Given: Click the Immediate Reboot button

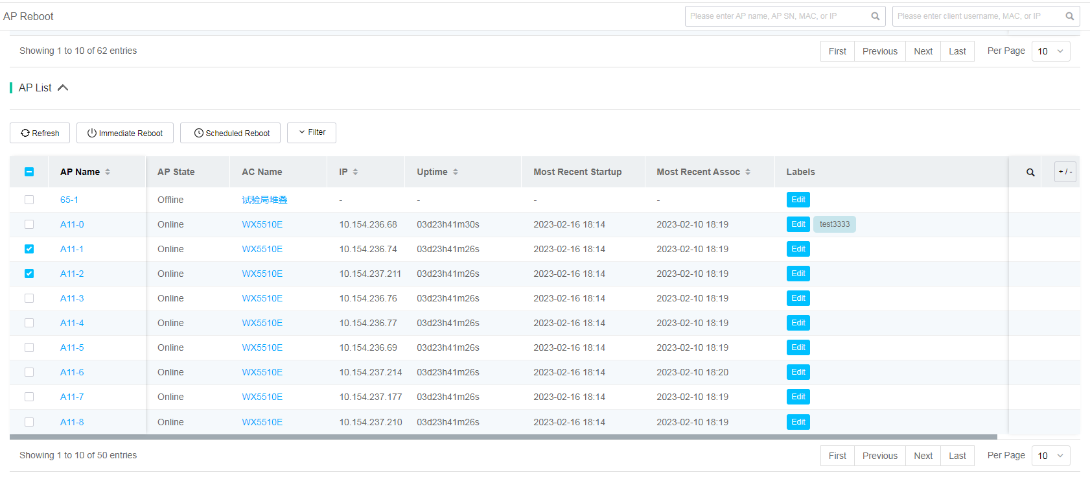Looking at the screenshot, I should point(125,133).
